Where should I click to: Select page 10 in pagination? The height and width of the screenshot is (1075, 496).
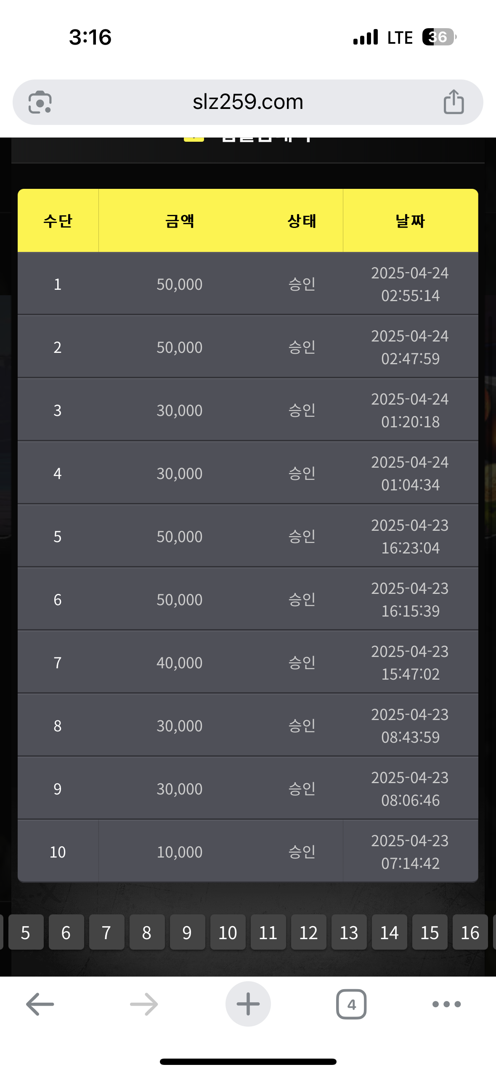[x=228, y=932]
